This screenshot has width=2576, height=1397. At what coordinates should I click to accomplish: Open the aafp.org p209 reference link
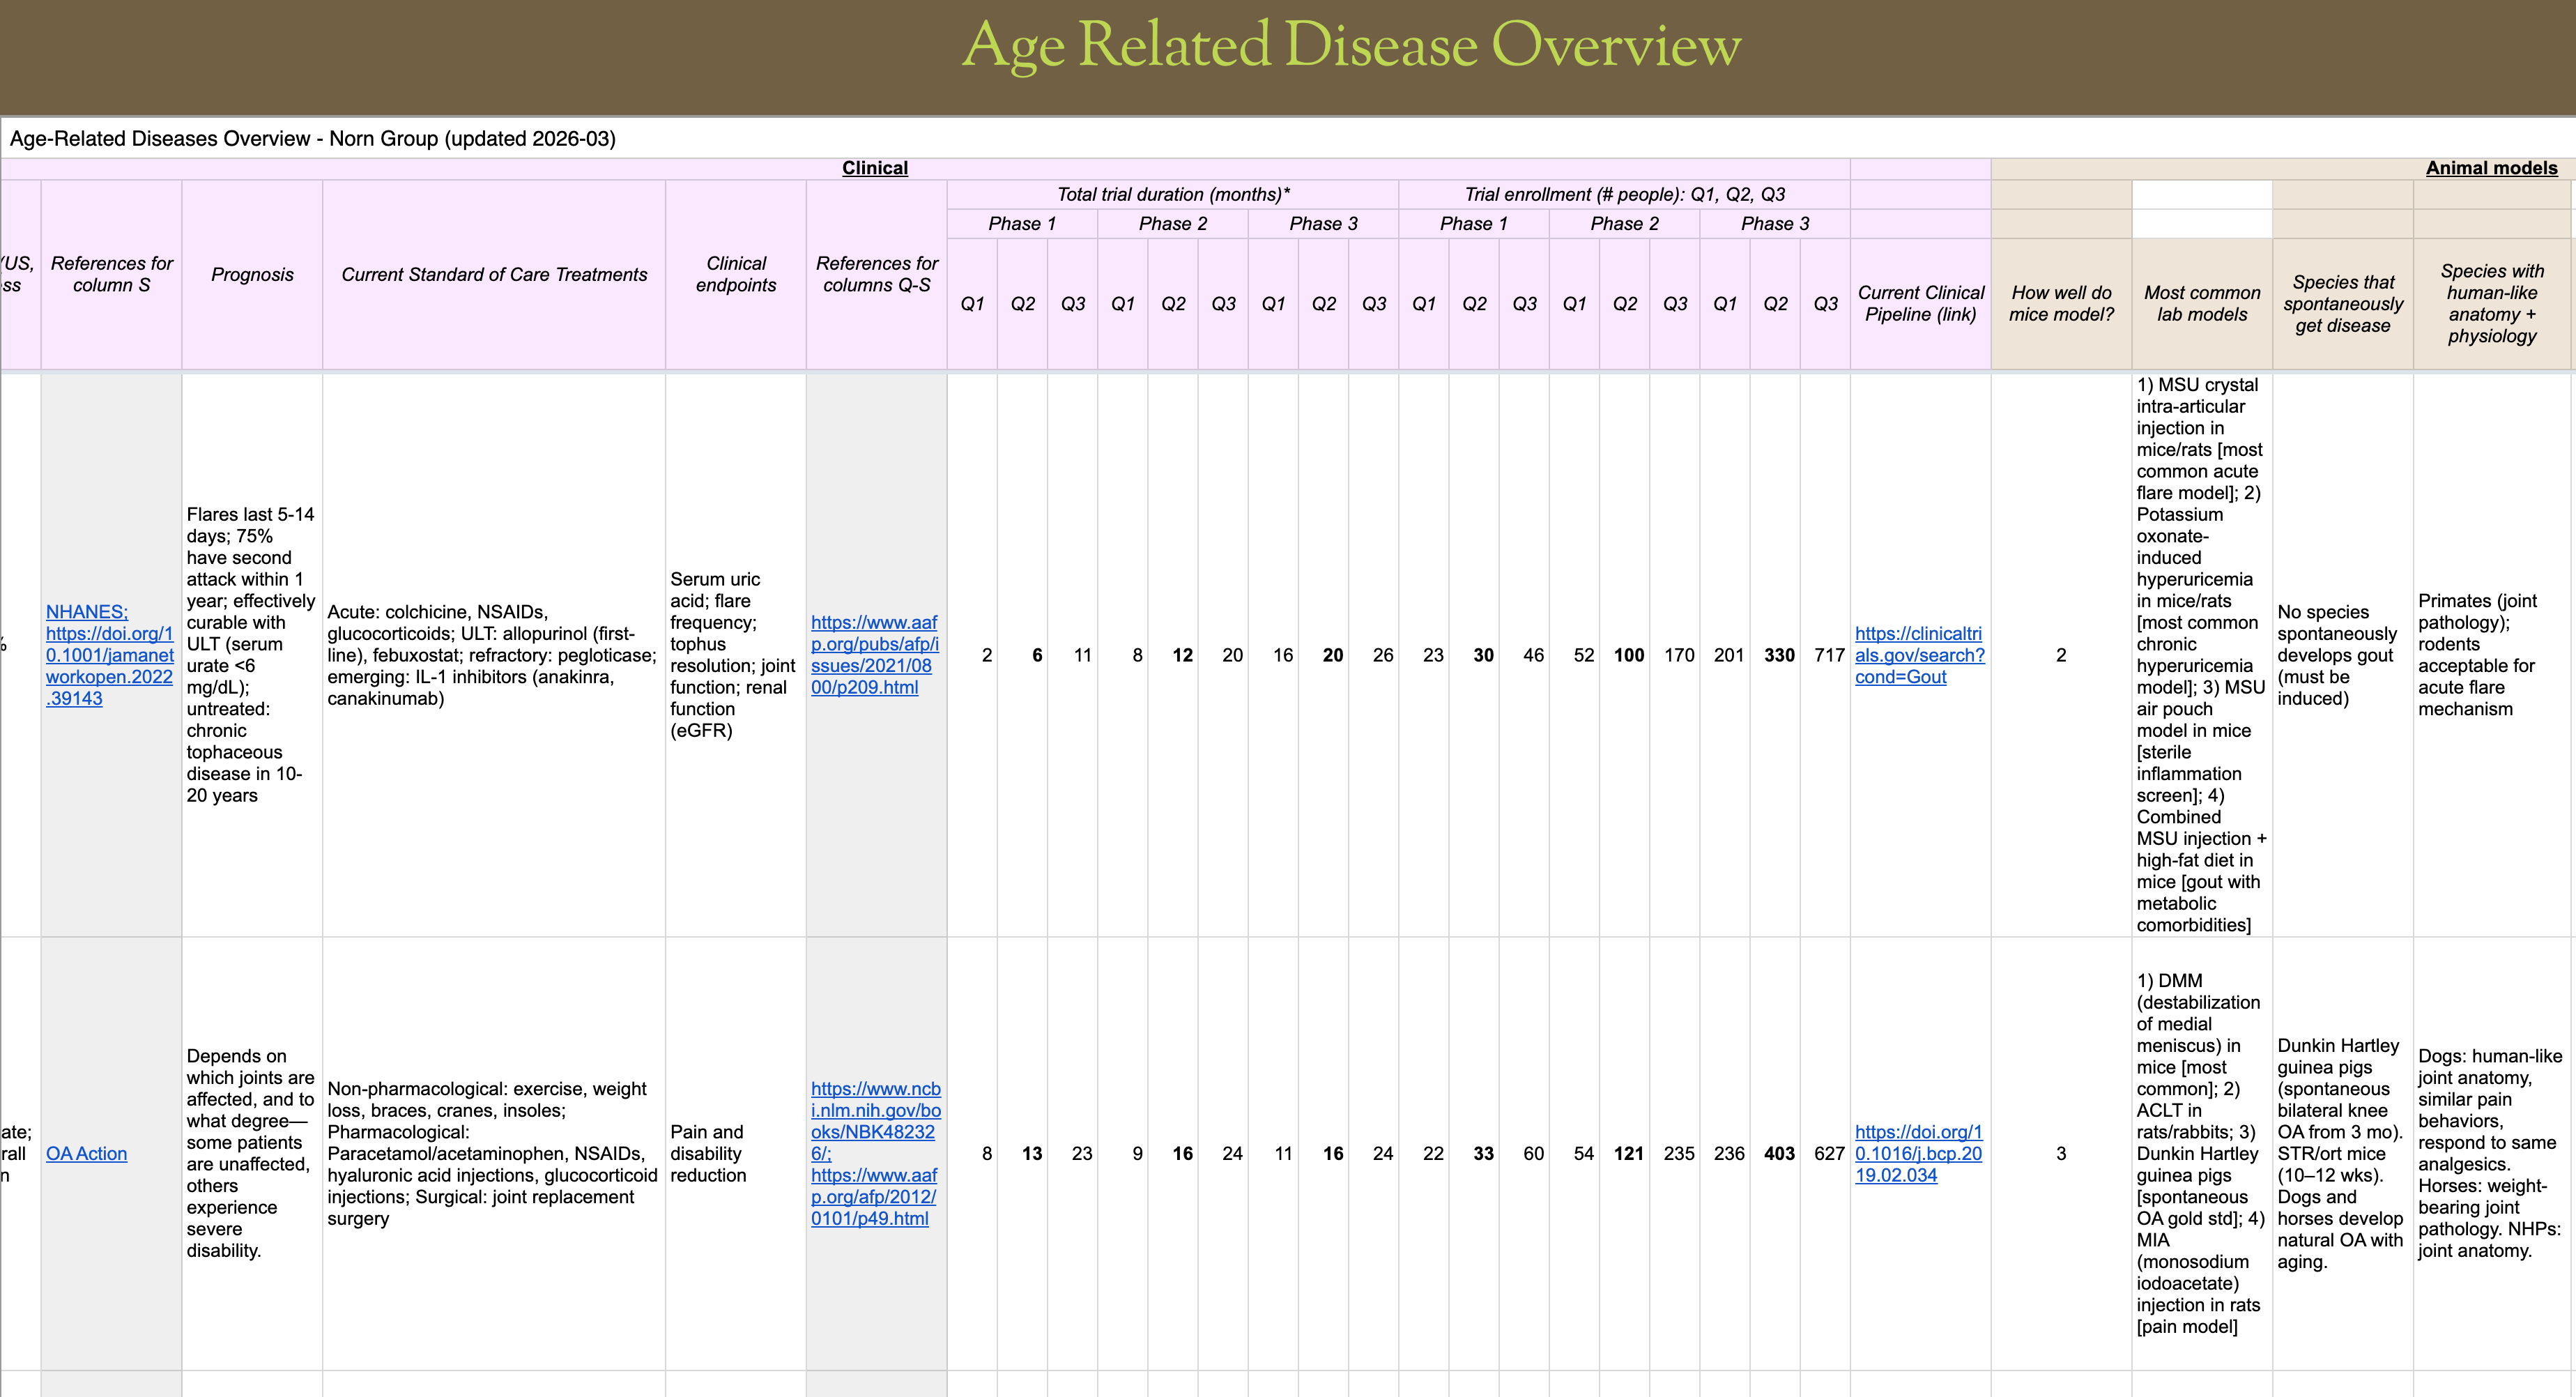(874, 655)
